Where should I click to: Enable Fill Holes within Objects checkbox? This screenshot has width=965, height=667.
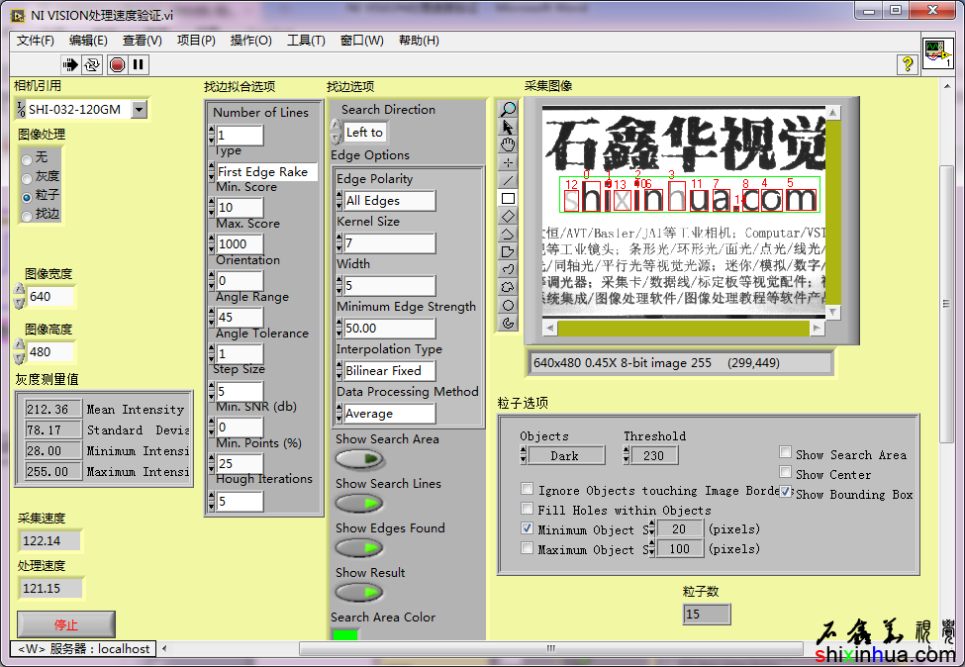point(528,510)
